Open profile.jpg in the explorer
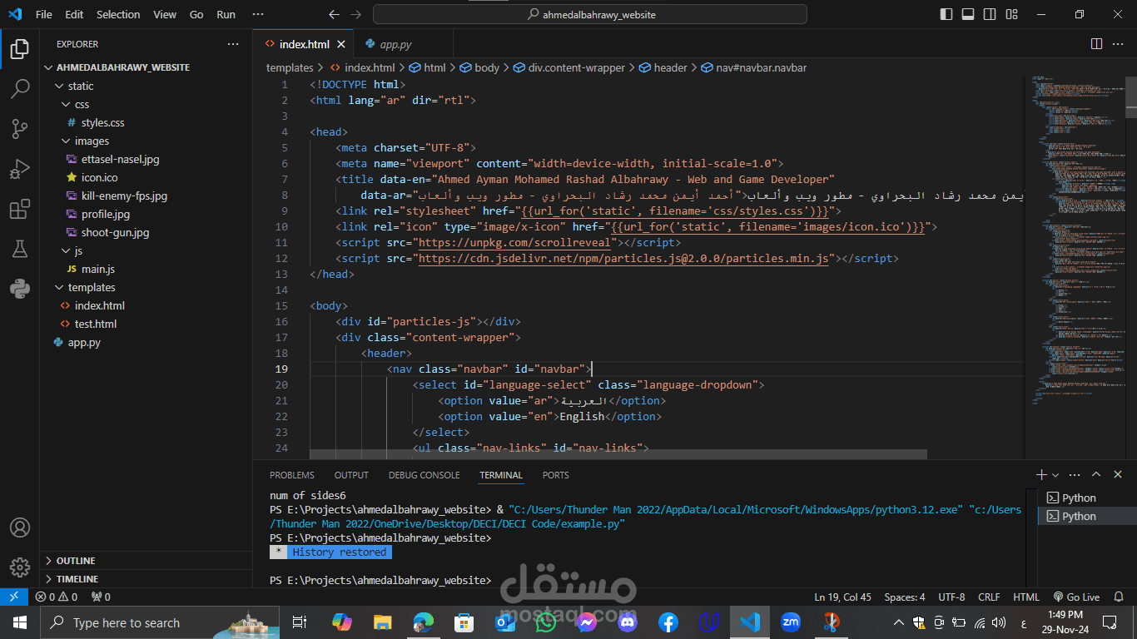The width and height of the screenshot is (1137, 639). (x=146, y=214)
